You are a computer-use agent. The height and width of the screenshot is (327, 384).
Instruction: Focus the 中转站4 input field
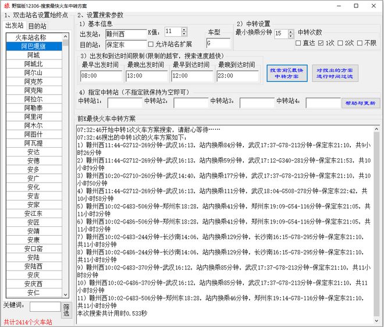(x=323, y=103)
